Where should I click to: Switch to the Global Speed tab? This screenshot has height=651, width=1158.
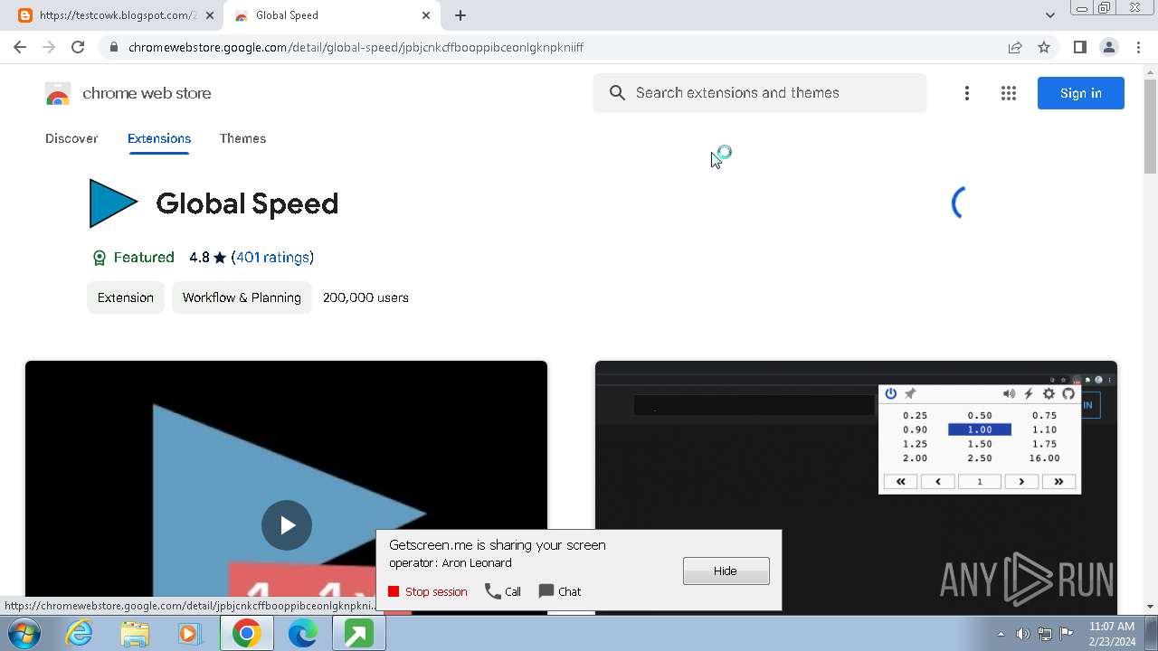point(331,15)
